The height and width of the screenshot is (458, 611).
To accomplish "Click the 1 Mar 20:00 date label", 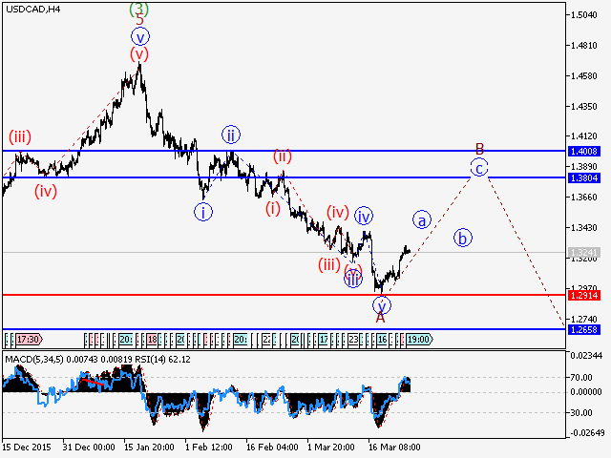I will [x=331, y=448].
